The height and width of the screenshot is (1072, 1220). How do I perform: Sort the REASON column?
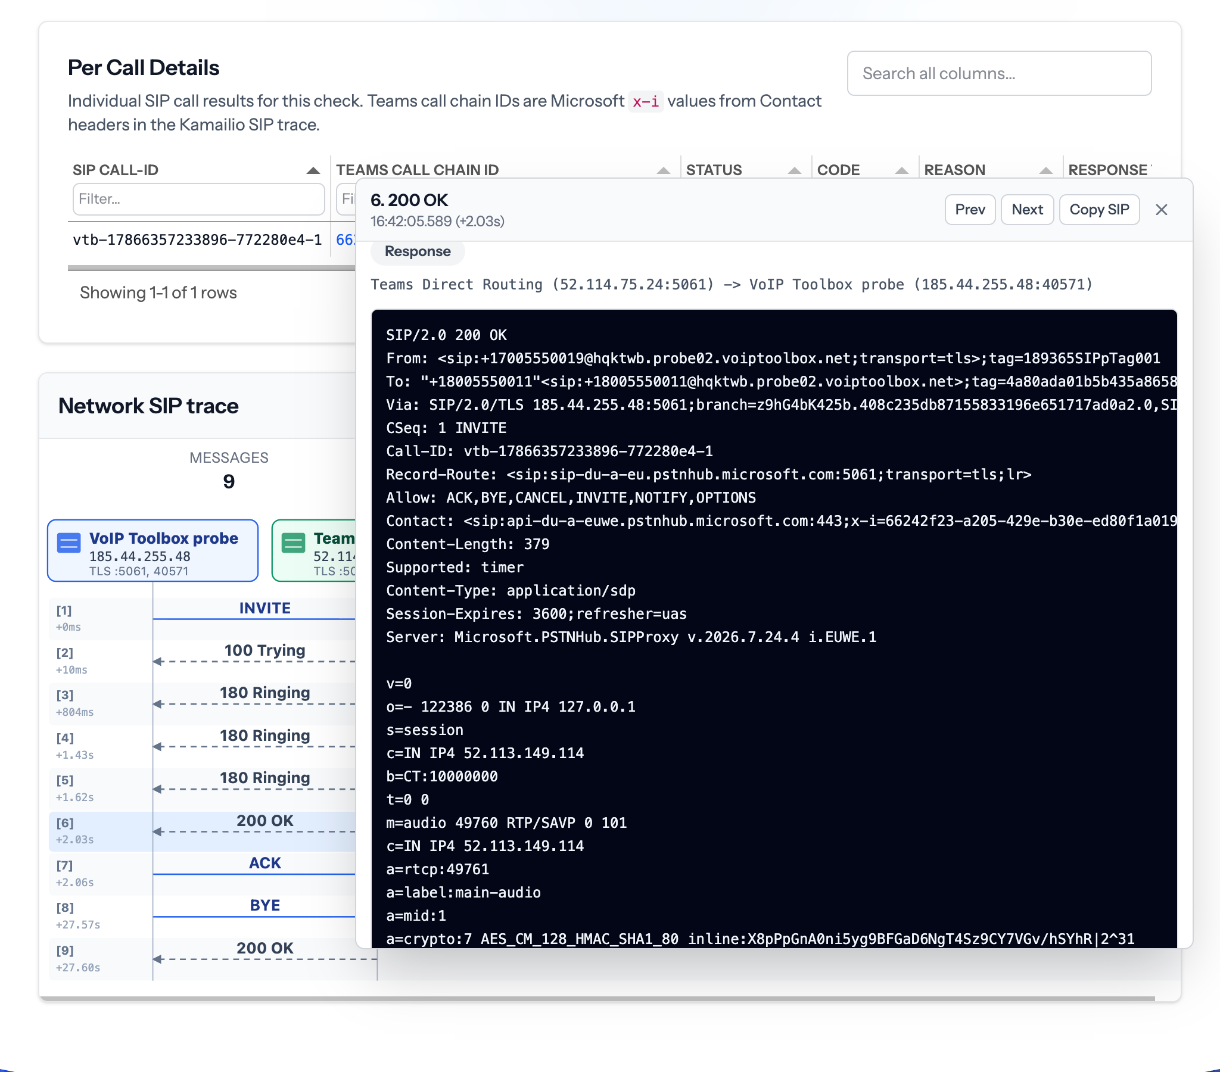[x=1045, y=170]
